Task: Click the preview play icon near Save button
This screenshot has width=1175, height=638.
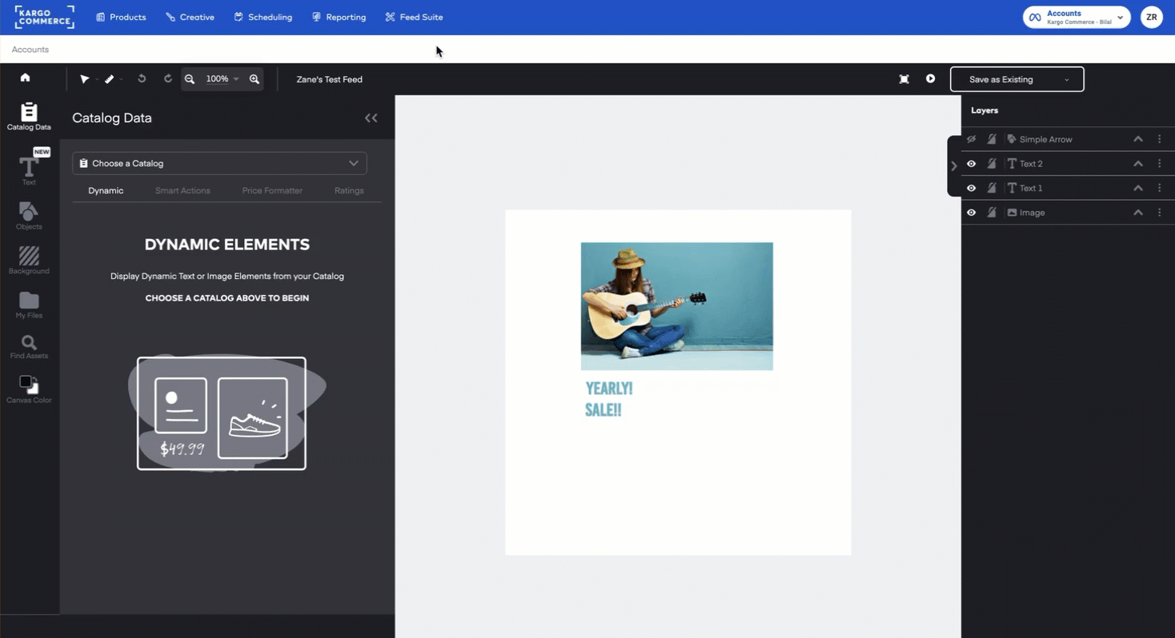Action: pos(929,78)
